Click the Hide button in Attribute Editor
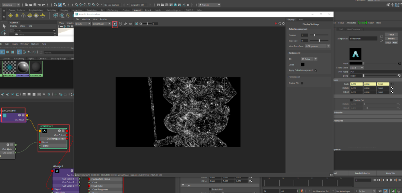Viewport: 402px width, 193px height. coord(394,42)
